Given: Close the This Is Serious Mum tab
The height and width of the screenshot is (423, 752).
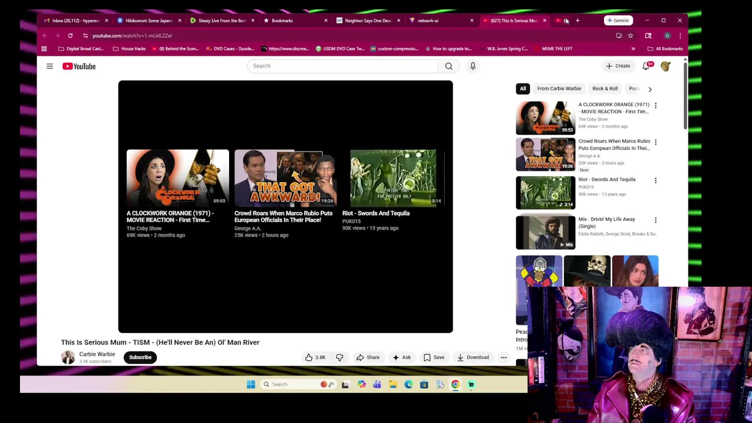Looking at the screenshot, I should [545, 21].
